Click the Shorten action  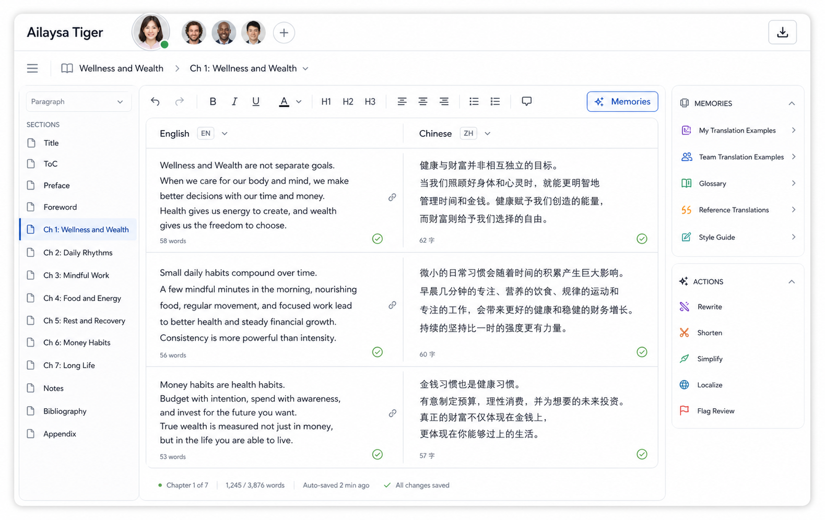coord(701,333)
